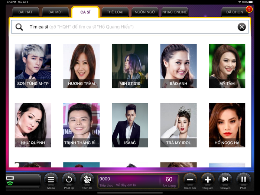Click the iPad battery indicator

point(251,2)
